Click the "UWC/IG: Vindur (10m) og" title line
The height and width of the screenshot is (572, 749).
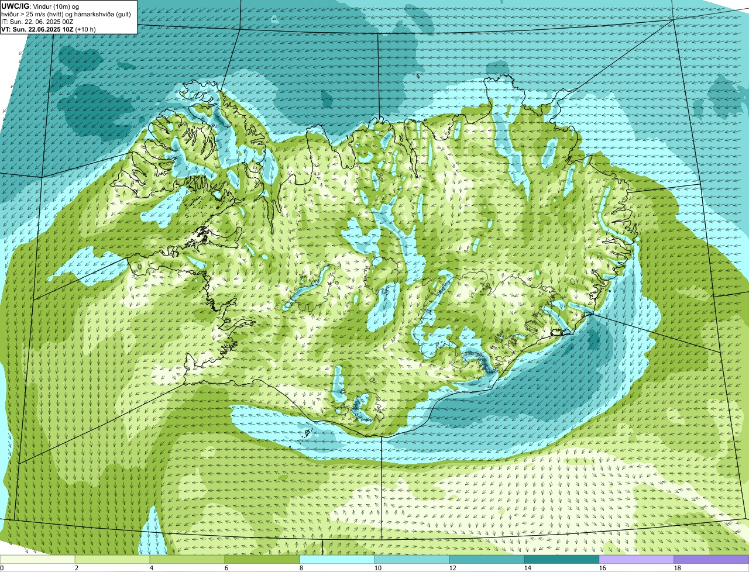coord(40,6)
